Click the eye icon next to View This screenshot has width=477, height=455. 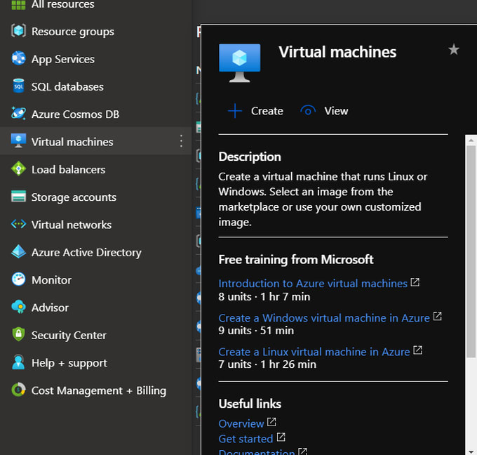click(x=308, y=110)
